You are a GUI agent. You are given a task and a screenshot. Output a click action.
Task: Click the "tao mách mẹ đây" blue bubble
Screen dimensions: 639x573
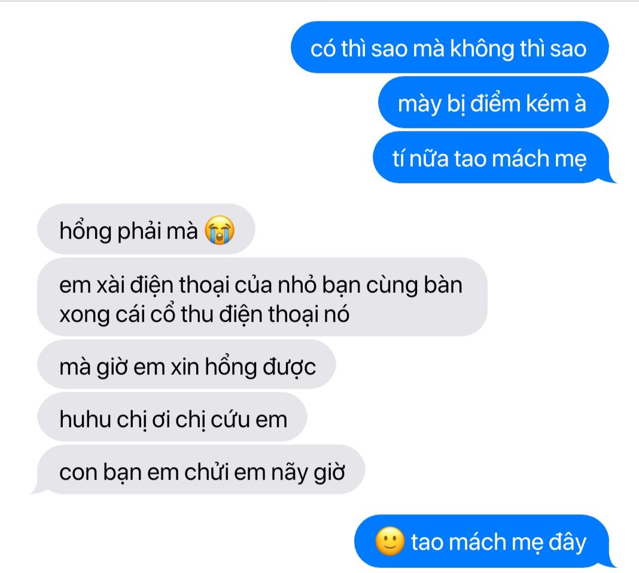485,541
